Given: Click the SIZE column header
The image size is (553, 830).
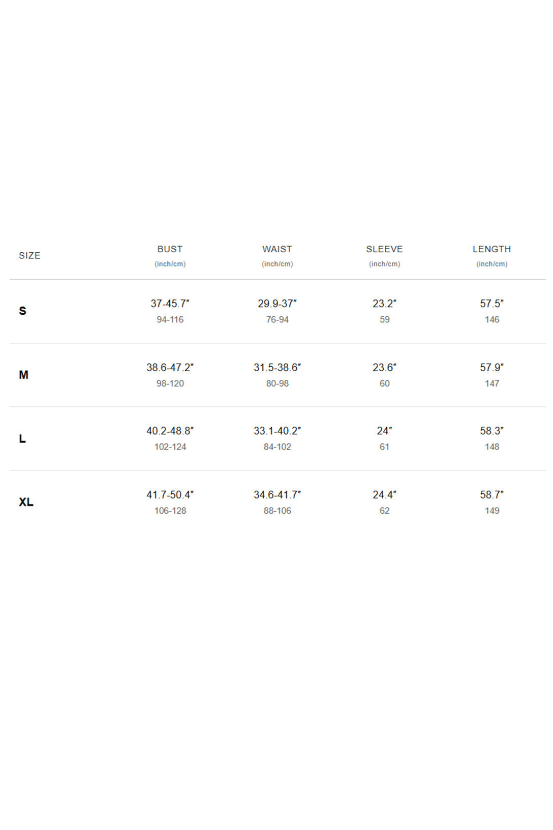Looking at the screenshot, I should [29, 255].
